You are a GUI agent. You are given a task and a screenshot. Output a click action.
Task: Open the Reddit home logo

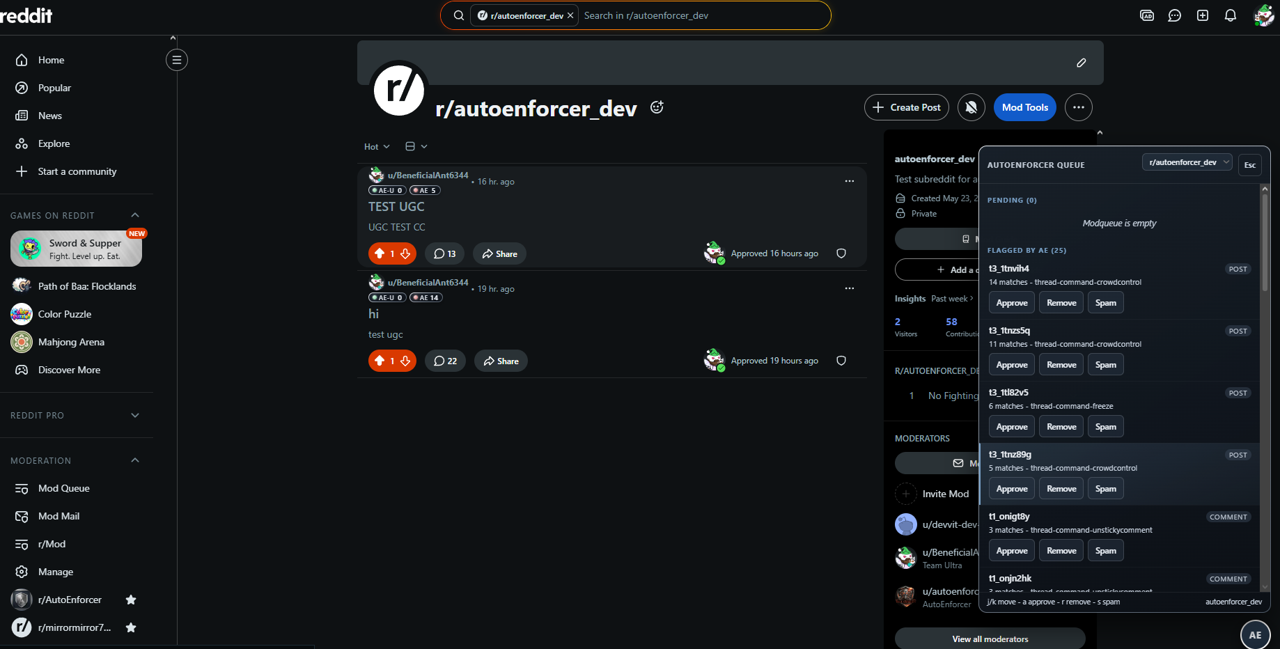tap(26, 15)
